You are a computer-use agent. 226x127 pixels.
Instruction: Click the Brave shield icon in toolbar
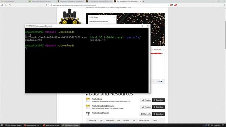[171, 5]
